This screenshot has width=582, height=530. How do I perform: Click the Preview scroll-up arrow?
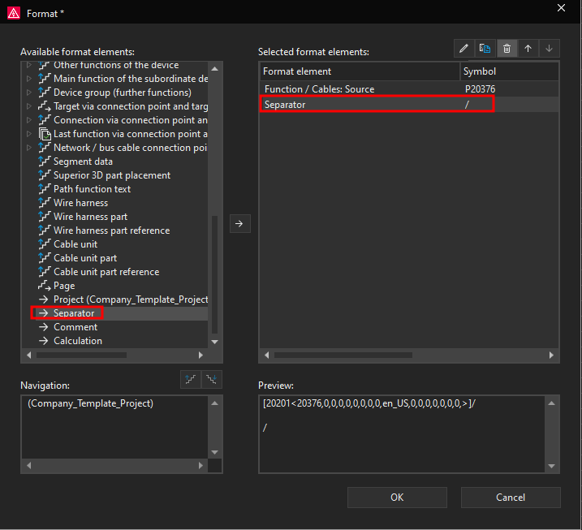pyautogui.click(x=552, y=403)
